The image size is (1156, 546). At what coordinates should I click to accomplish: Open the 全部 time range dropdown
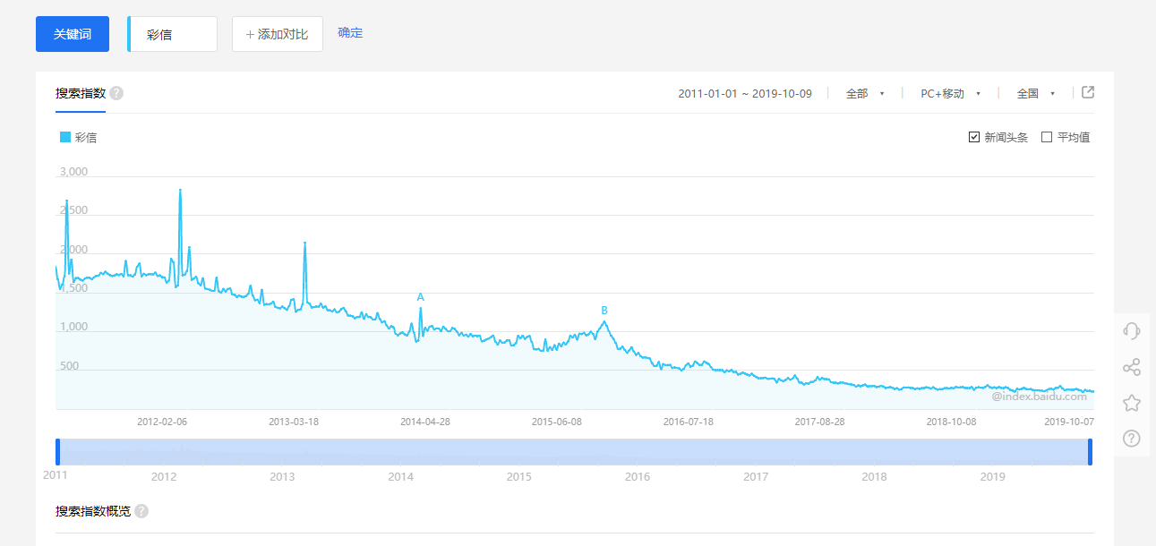pyautogui.click(x=865, y=93)
